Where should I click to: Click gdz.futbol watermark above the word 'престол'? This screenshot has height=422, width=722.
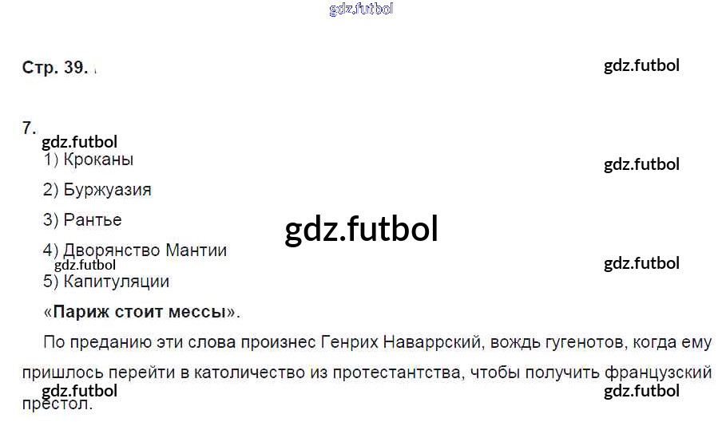[79, 391]
